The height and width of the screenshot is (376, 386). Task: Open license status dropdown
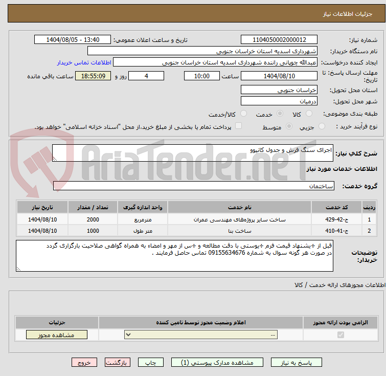(201, 335)
